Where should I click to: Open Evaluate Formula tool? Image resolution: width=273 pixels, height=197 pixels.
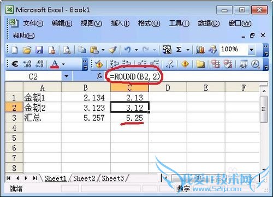click(x=256, y=64)
